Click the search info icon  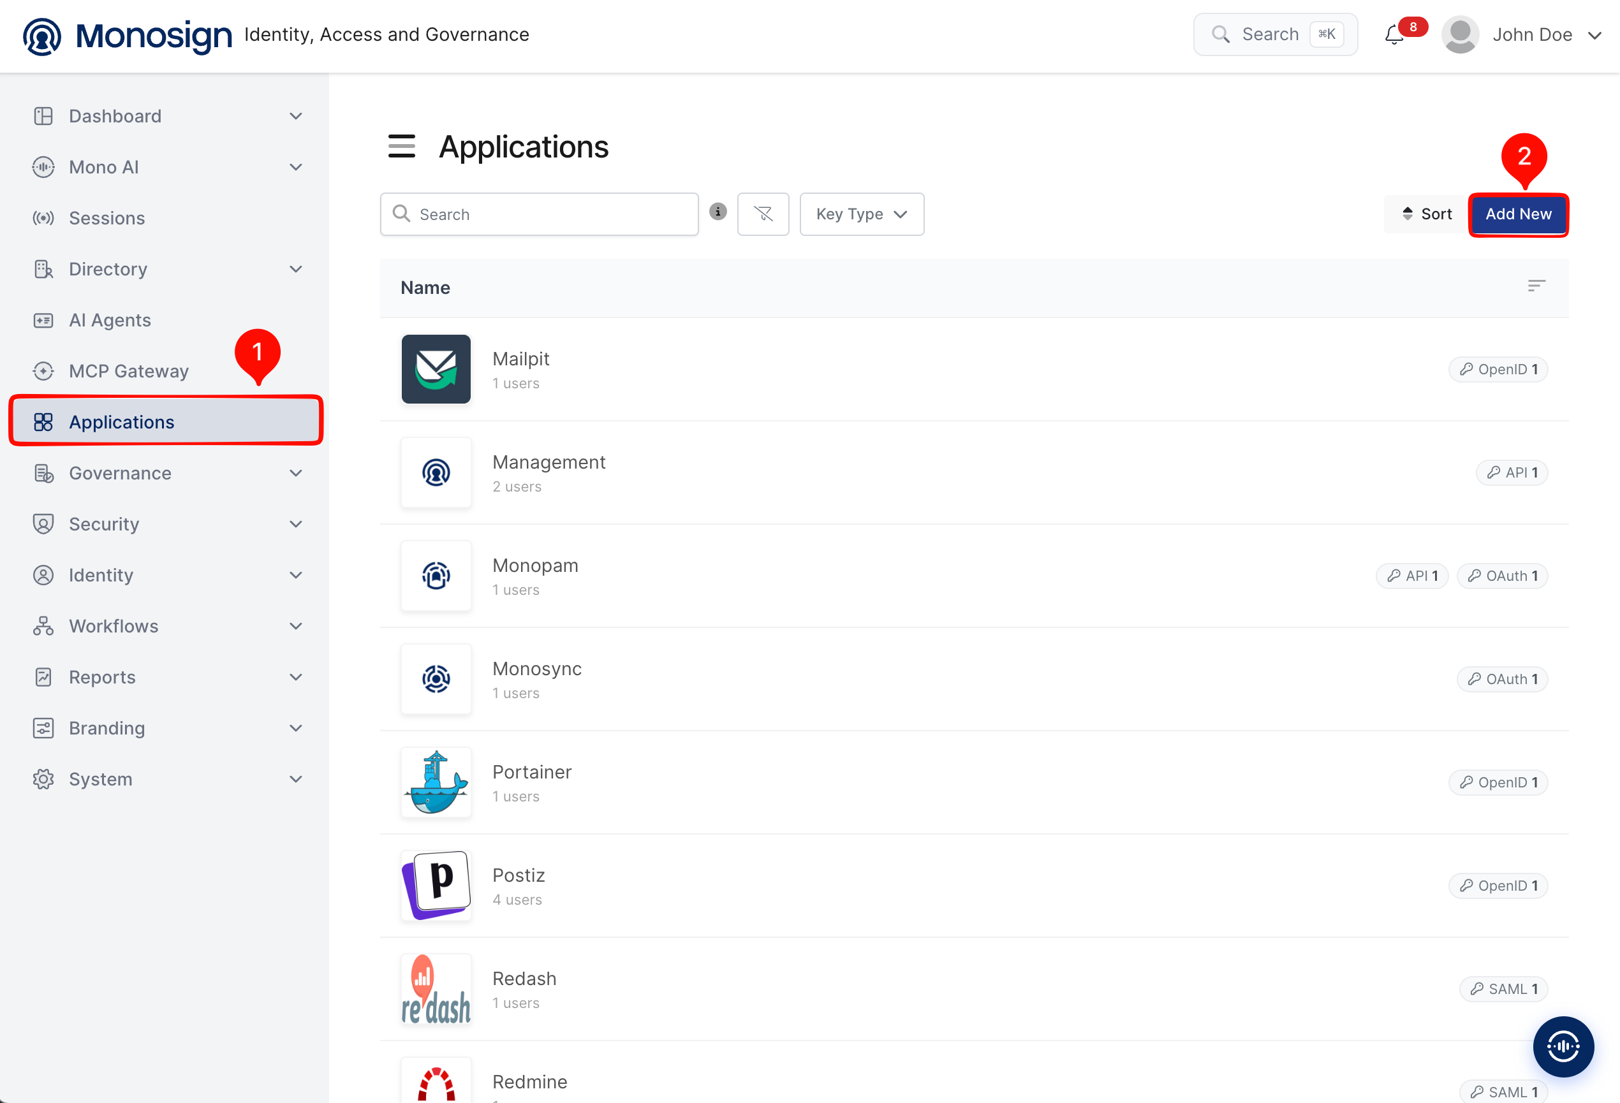click(x=718, y=211)
